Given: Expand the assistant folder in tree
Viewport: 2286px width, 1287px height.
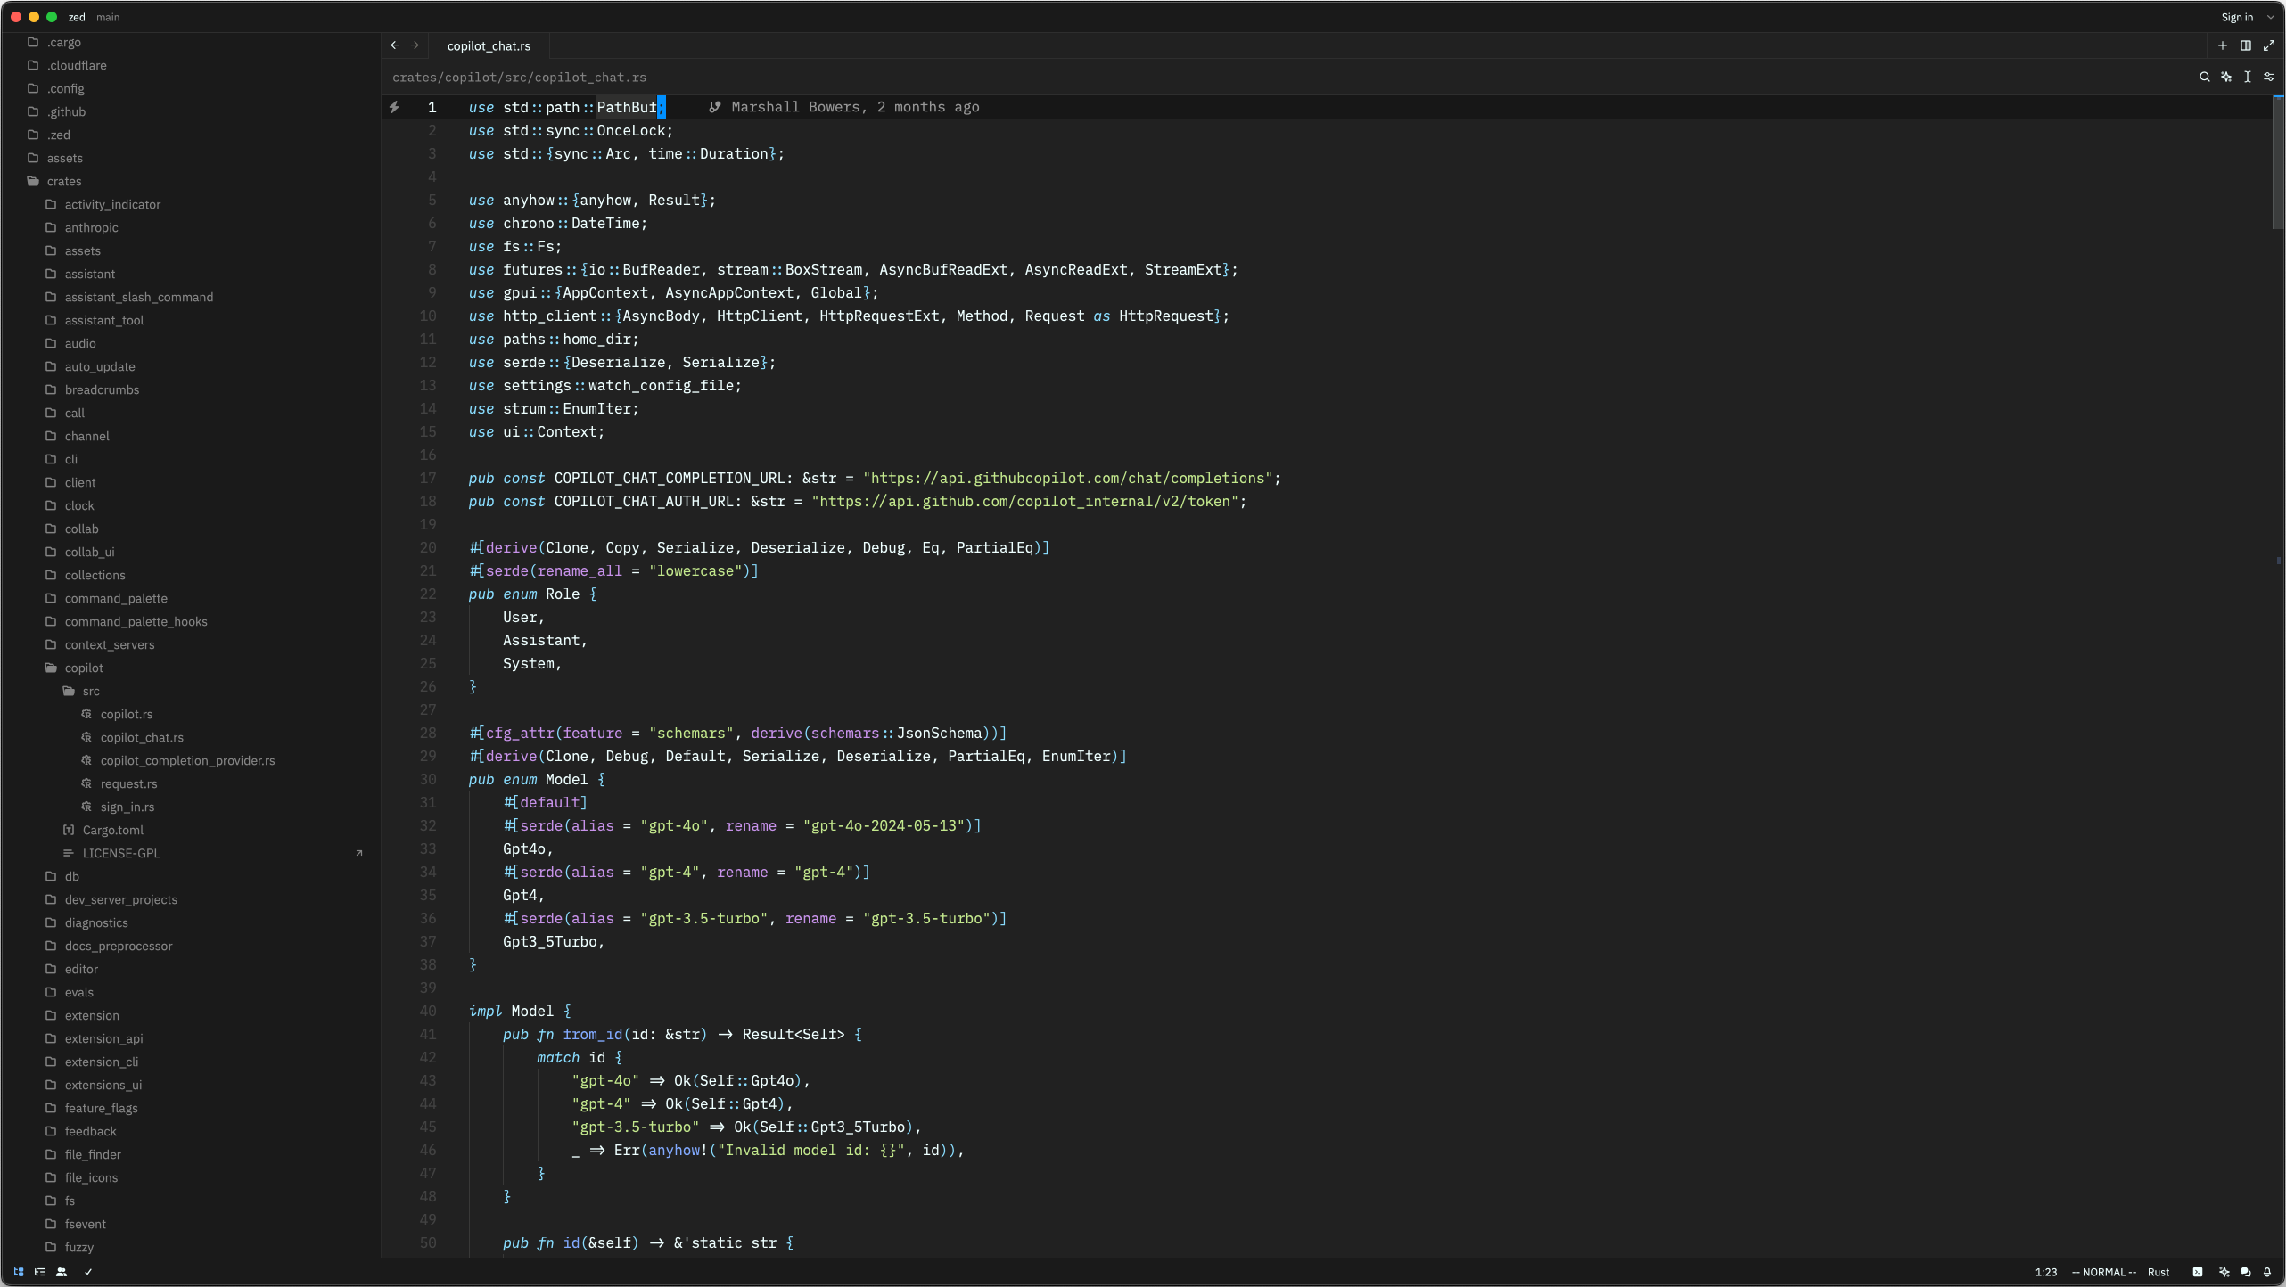Looking at the screenshot, I should [x=89, y=274].
